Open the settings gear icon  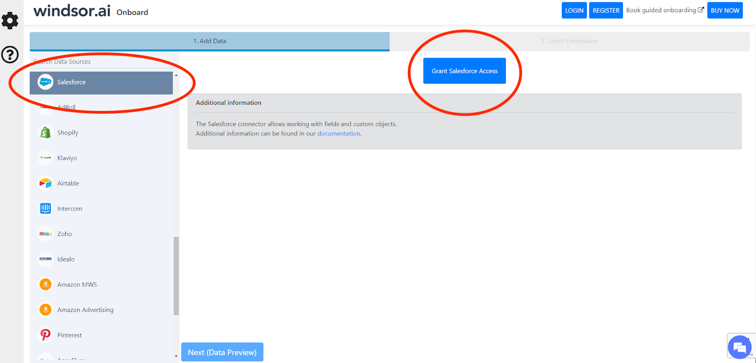[10, 20]
